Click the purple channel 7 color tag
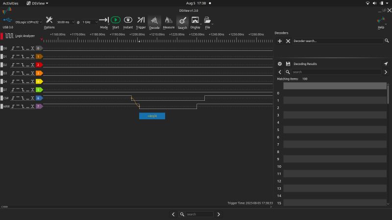 [x=39, y=106]
